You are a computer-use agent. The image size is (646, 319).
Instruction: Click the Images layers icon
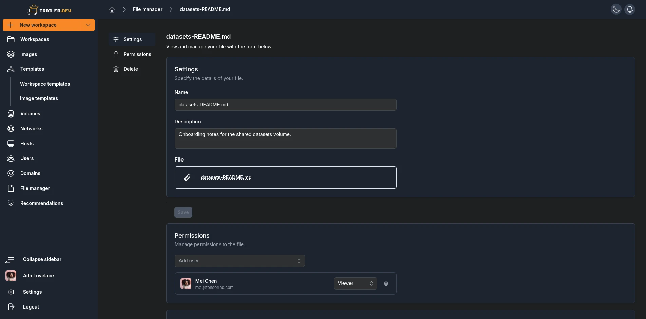pyautogui.click(x=11, y=54)
